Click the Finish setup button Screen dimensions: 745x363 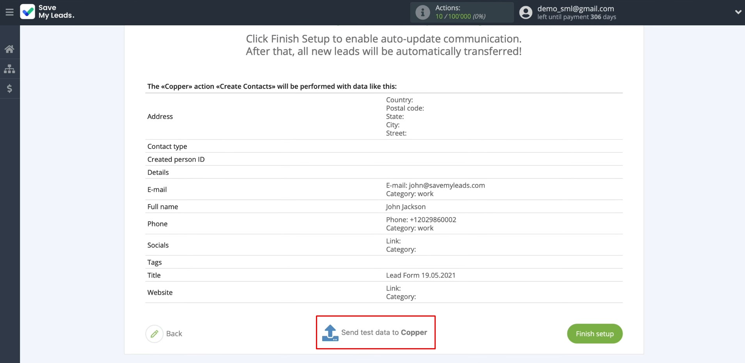pyautogui.click(x=595, y=334)
